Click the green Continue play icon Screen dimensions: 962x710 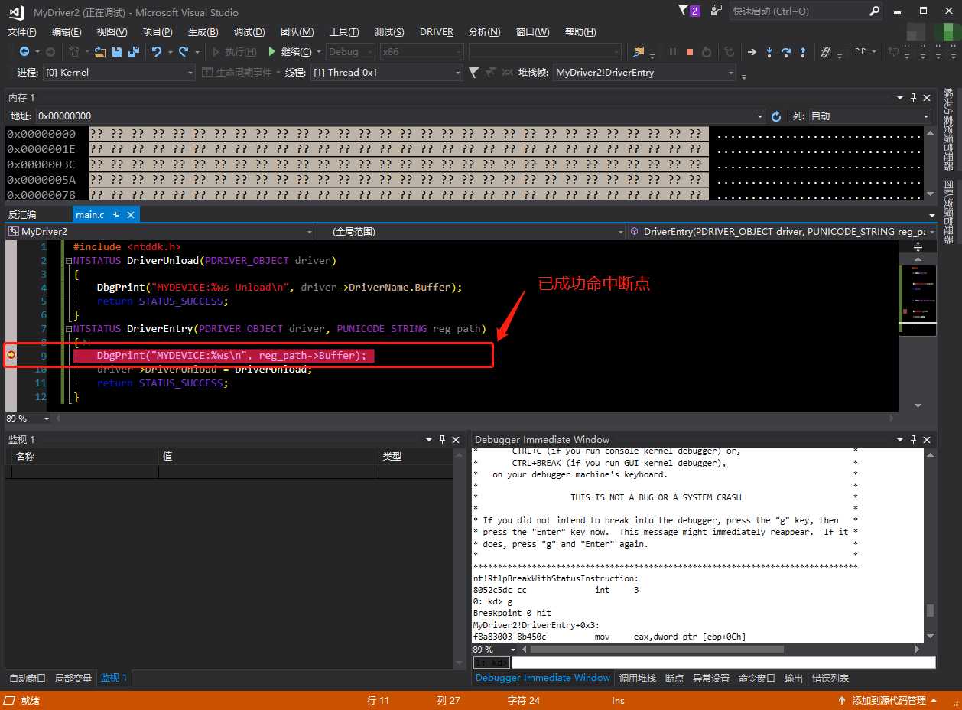tap(272, 52)
